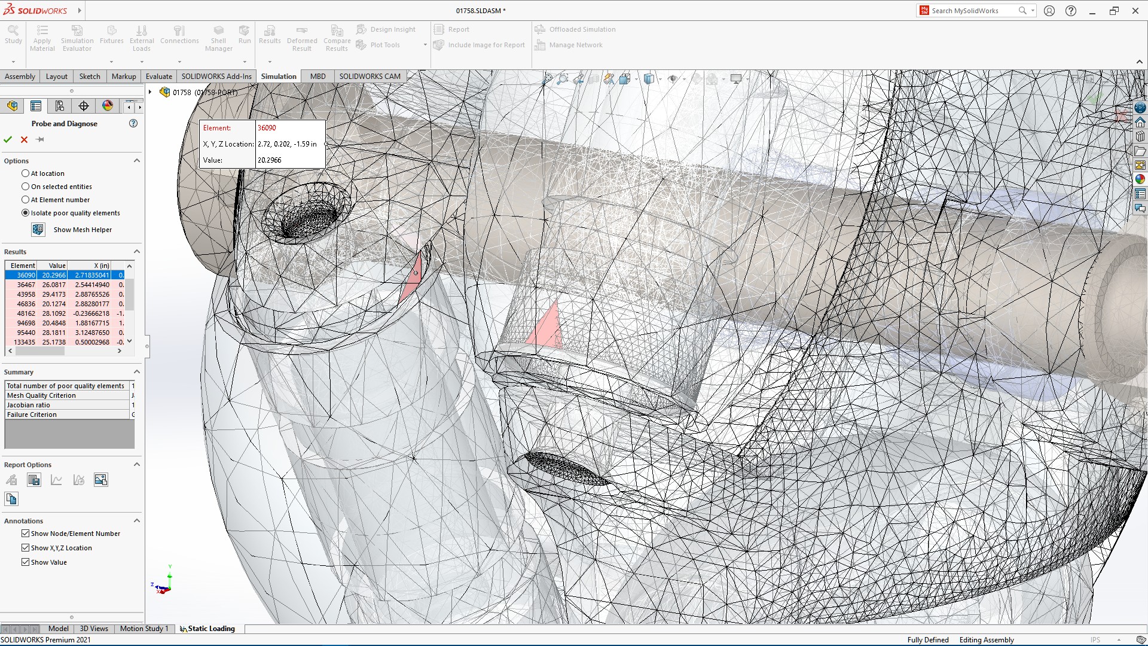Image resolution: width=1148 pixels, height=646 pixels.
Task: Select the Compare Results tool
Action: pyautogui.click(x=336, y=37)
